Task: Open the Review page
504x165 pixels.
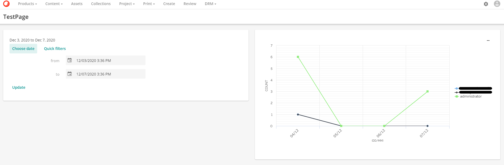Action: pyautogui.click(x=190, y=4)
